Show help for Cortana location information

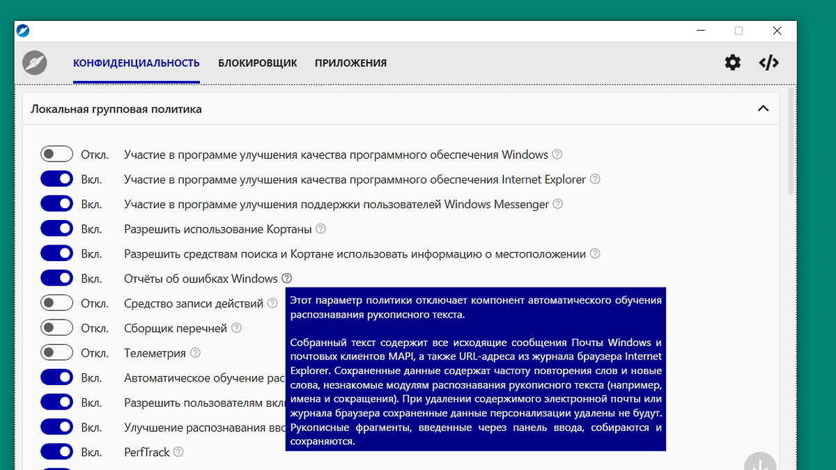pos(595,254)
